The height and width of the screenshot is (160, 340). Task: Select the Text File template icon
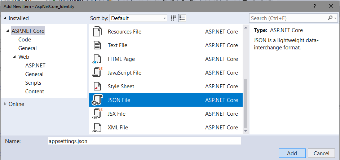pos(97,45)
